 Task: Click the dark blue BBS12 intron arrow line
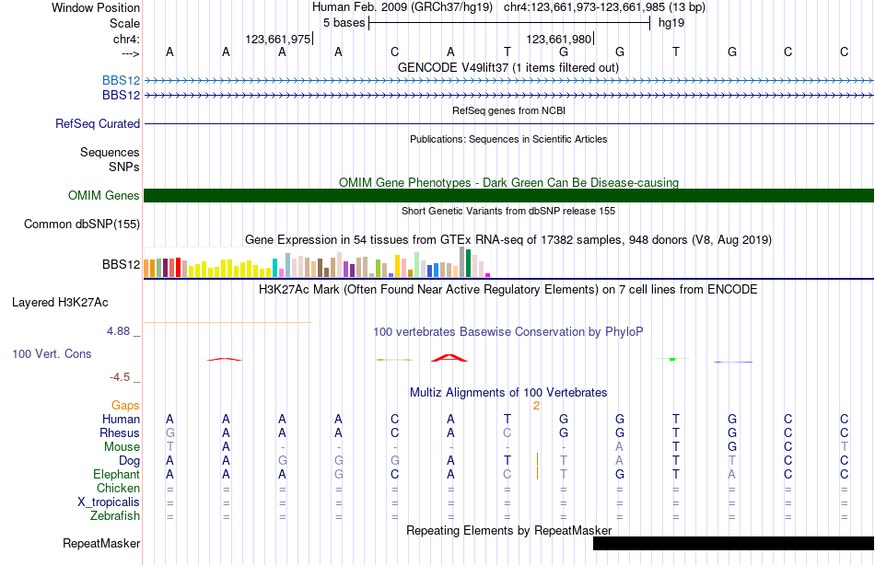click(x=509, y=96)
